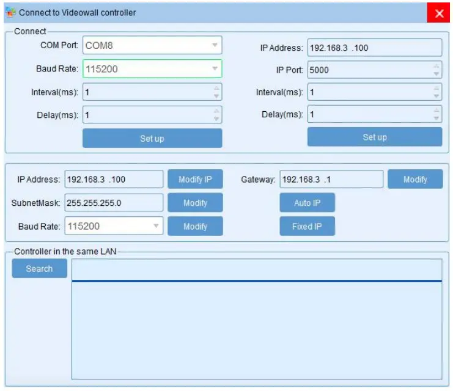Image resolution: width=453 pixels, height=391 pixels.
Task: Open the lower Baud Rate dropdown showing 115200
Action: (114, 226)
